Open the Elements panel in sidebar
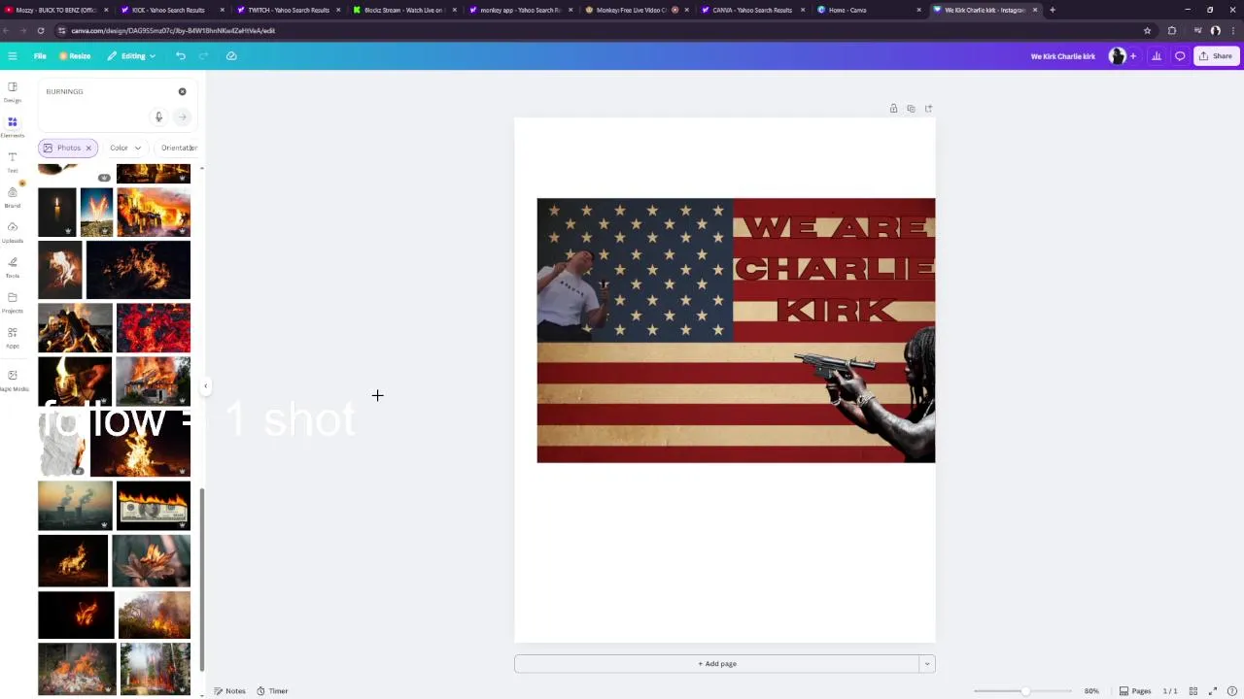1244x699 pixels. (x=13, y=126)
